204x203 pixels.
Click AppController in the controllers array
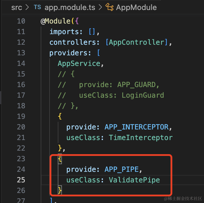(x=136, y=42)
